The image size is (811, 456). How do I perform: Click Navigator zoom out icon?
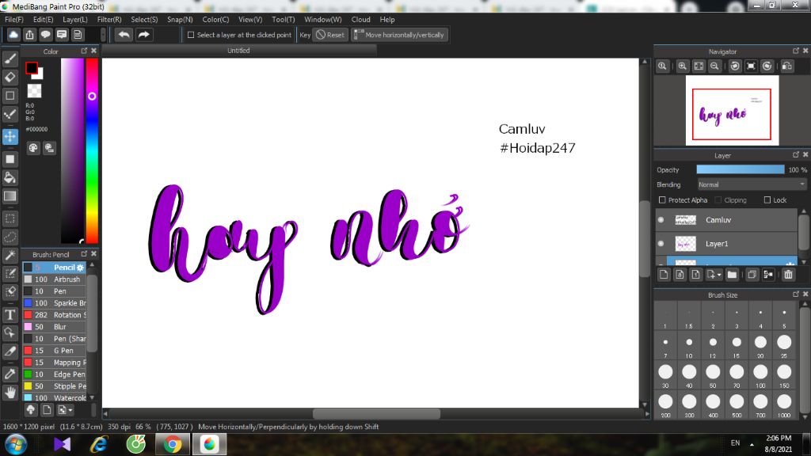pos(714,66)
